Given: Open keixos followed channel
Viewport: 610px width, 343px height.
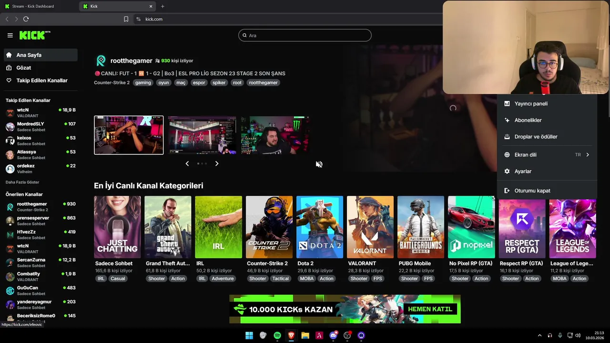Looking at the screenshot, I should tap(41, 141).
